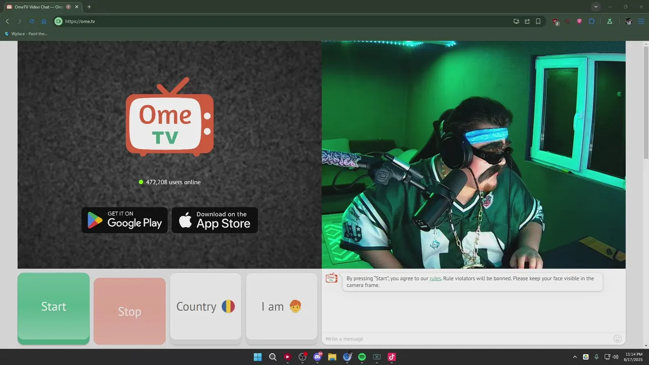Open Spotify from the taskbar
The height and width of the screenshot is (365, 649).
click(x=362, y=357)
